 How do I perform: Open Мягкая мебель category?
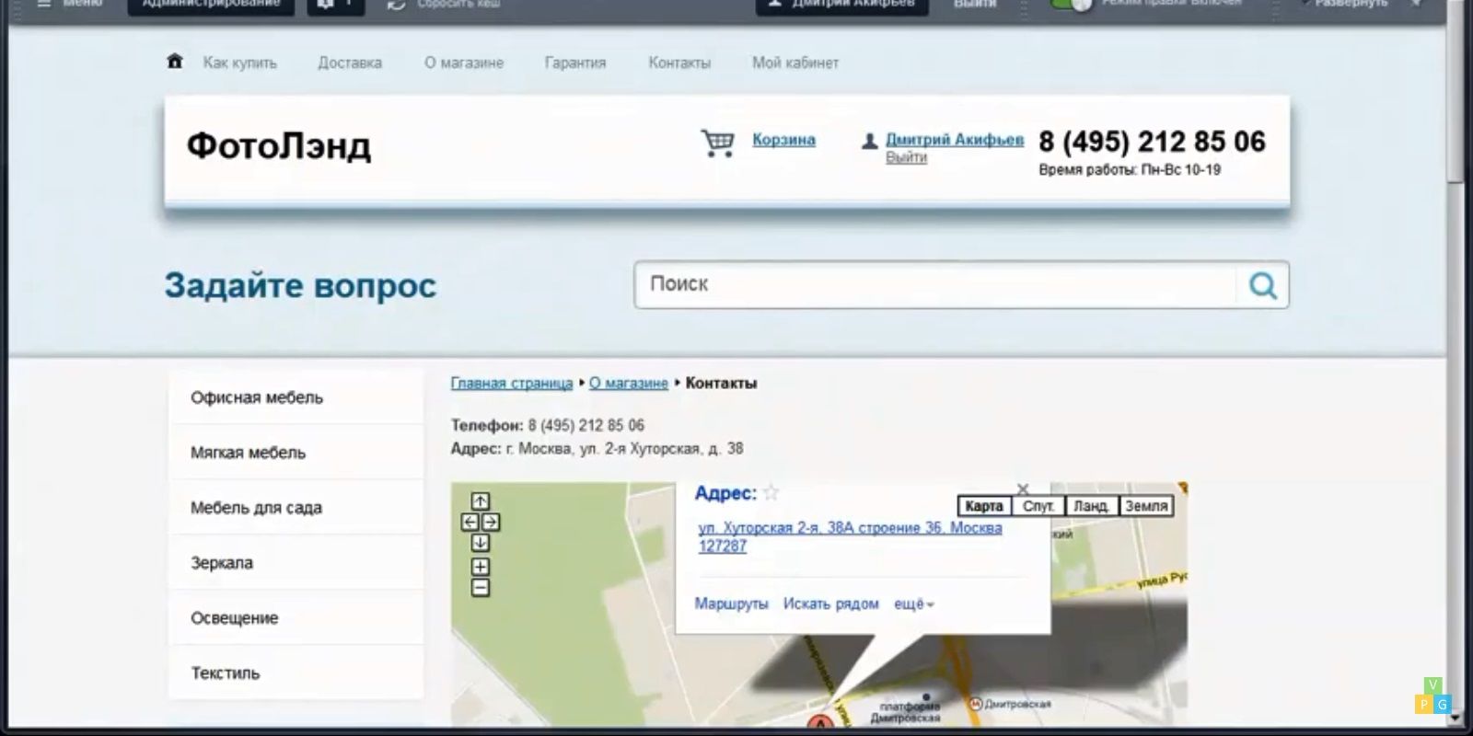coord(296,453)
